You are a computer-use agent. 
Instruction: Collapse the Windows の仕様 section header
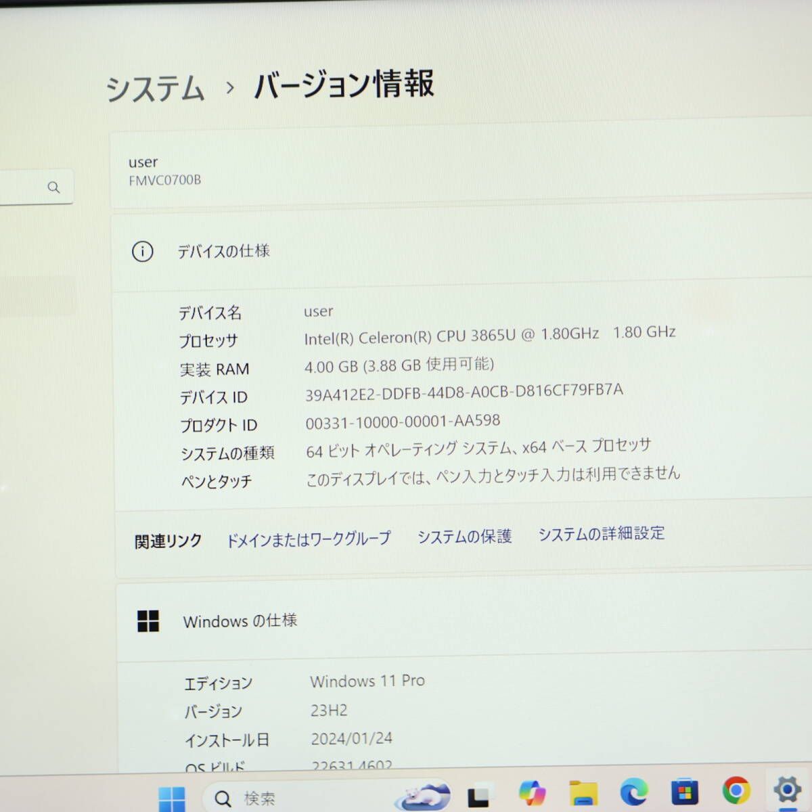[464, 619]
